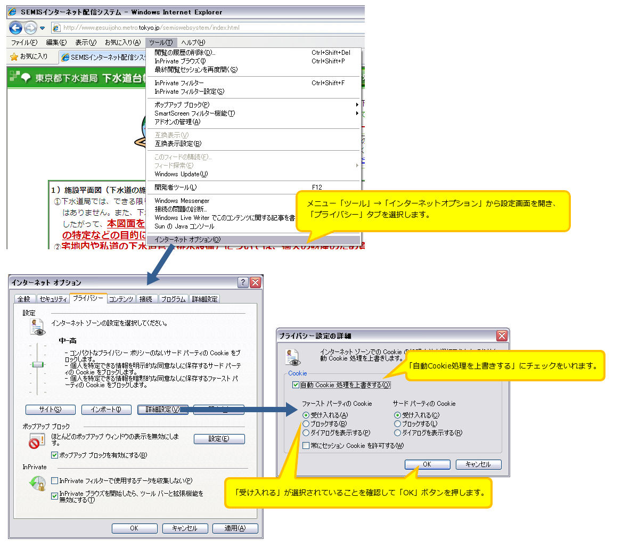Image resolution: width=622 pixels, height=556 pixels.
Task: Click the InPrivate lock icon
Action: (38, 484)
